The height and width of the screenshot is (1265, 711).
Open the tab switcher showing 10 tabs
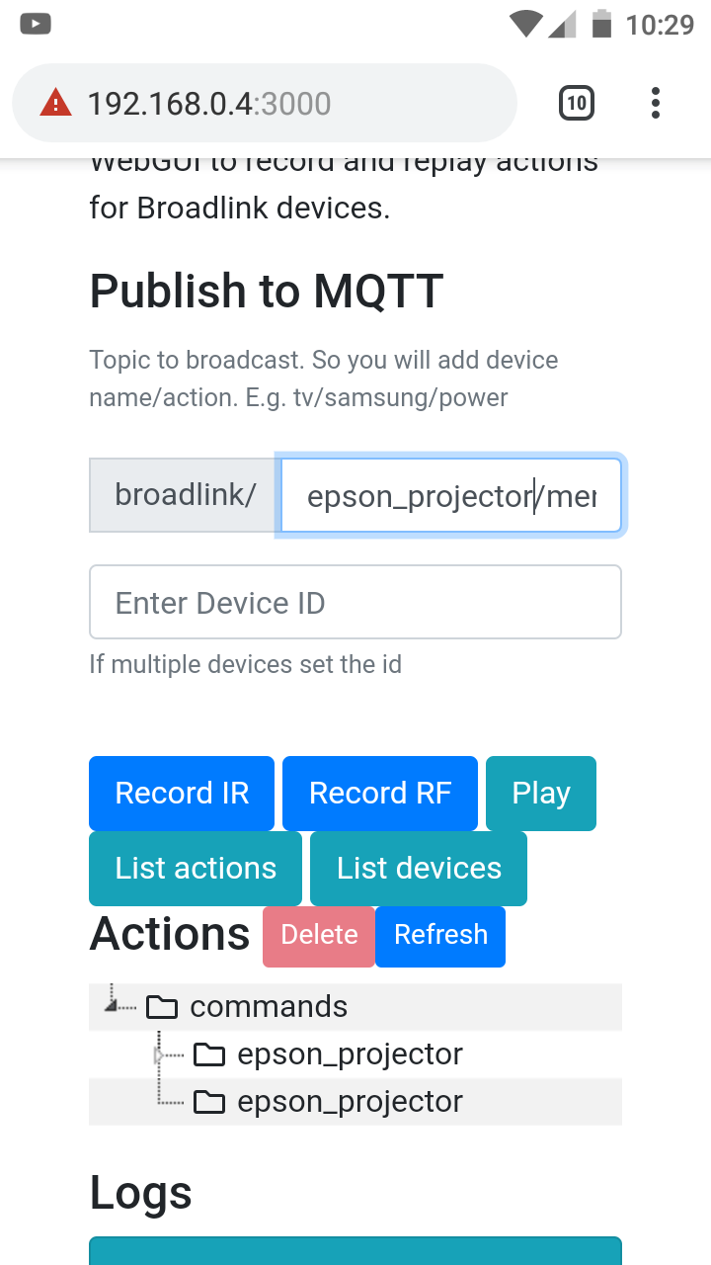tap(577, 103)
